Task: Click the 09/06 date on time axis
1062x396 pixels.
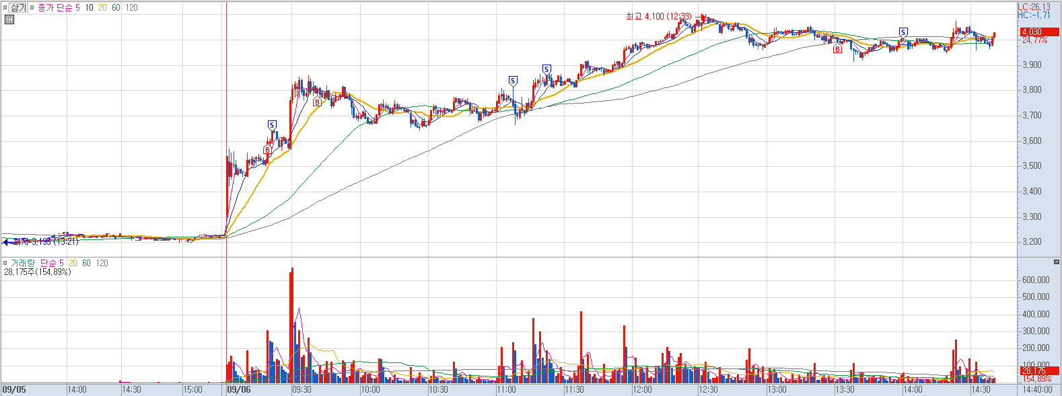Action: 239,390
